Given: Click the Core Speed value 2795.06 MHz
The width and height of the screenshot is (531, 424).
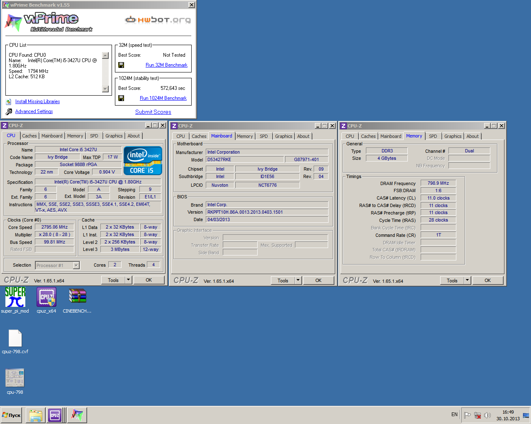Looking at the screenshot, I should click(x=55, y=227).
